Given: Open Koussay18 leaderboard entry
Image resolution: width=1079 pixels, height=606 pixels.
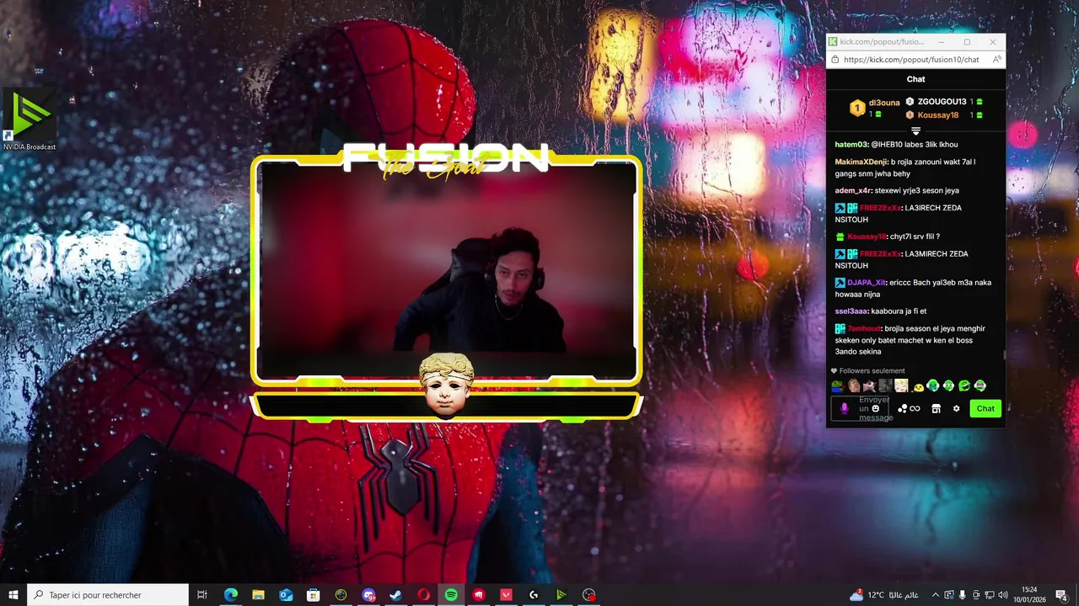Looking at the screenshot, I should click(938, 115).
